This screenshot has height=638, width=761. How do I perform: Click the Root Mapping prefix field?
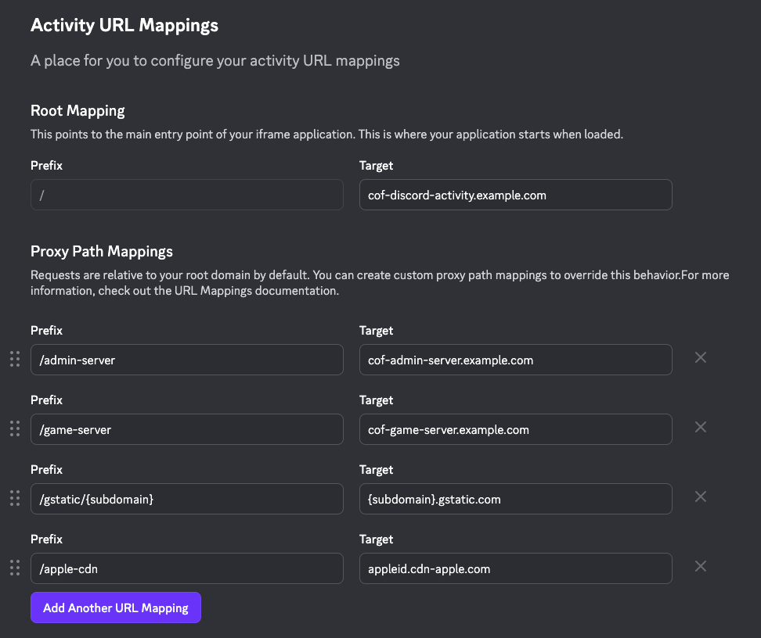pyautogui.click(x=186, y=195)
